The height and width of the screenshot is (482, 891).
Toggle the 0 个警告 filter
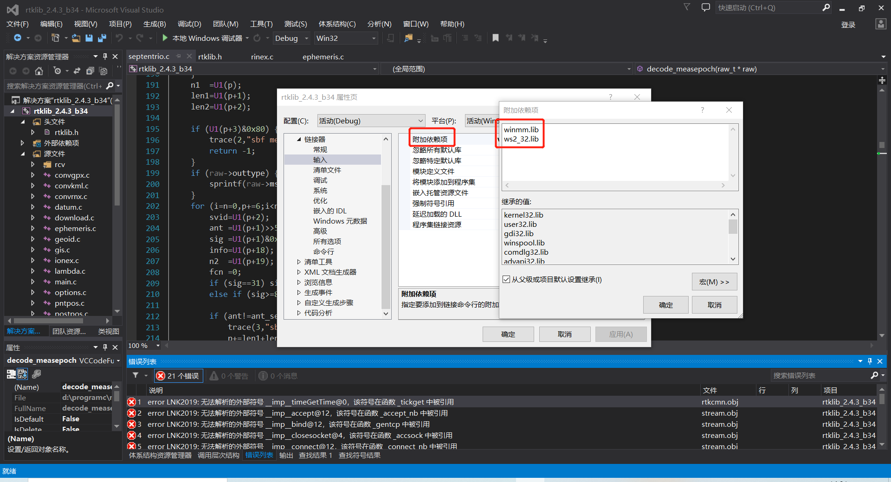click(x=229, y=375)
